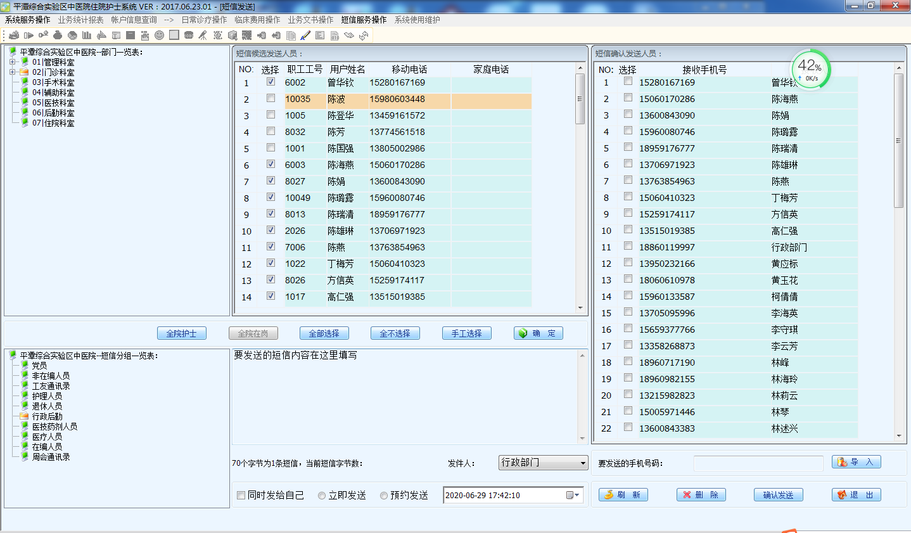This screenshot has width=911, height=533.
Task: Select the money bag toolbar icon
Action: tap(58, 35)
